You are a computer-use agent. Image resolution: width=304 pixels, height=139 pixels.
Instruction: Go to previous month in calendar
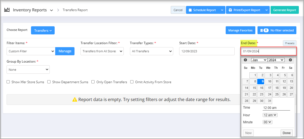tap(246, 60)
